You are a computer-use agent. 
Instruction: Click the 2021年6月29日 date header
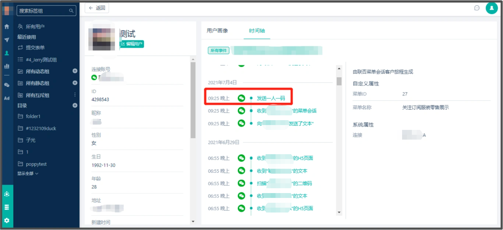224,142
